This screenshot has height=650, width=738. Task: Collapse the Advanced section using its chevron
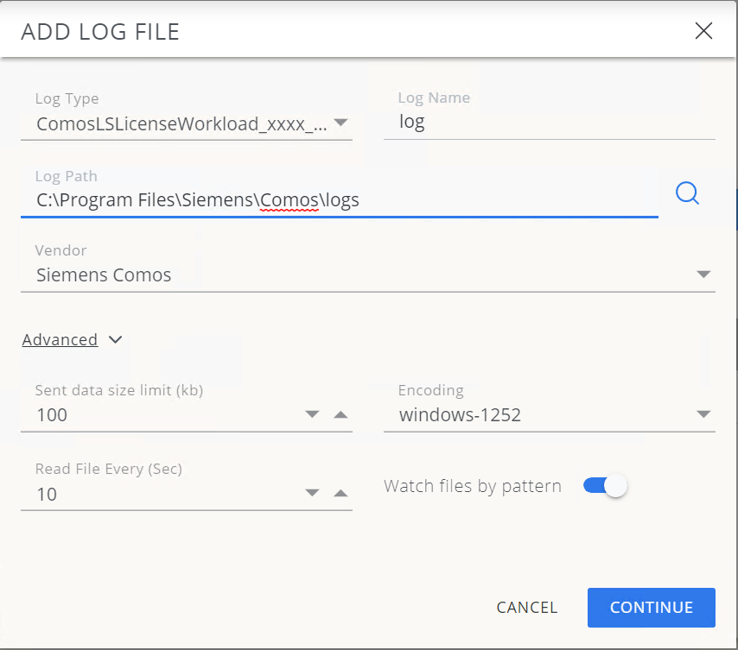[116, 340]
